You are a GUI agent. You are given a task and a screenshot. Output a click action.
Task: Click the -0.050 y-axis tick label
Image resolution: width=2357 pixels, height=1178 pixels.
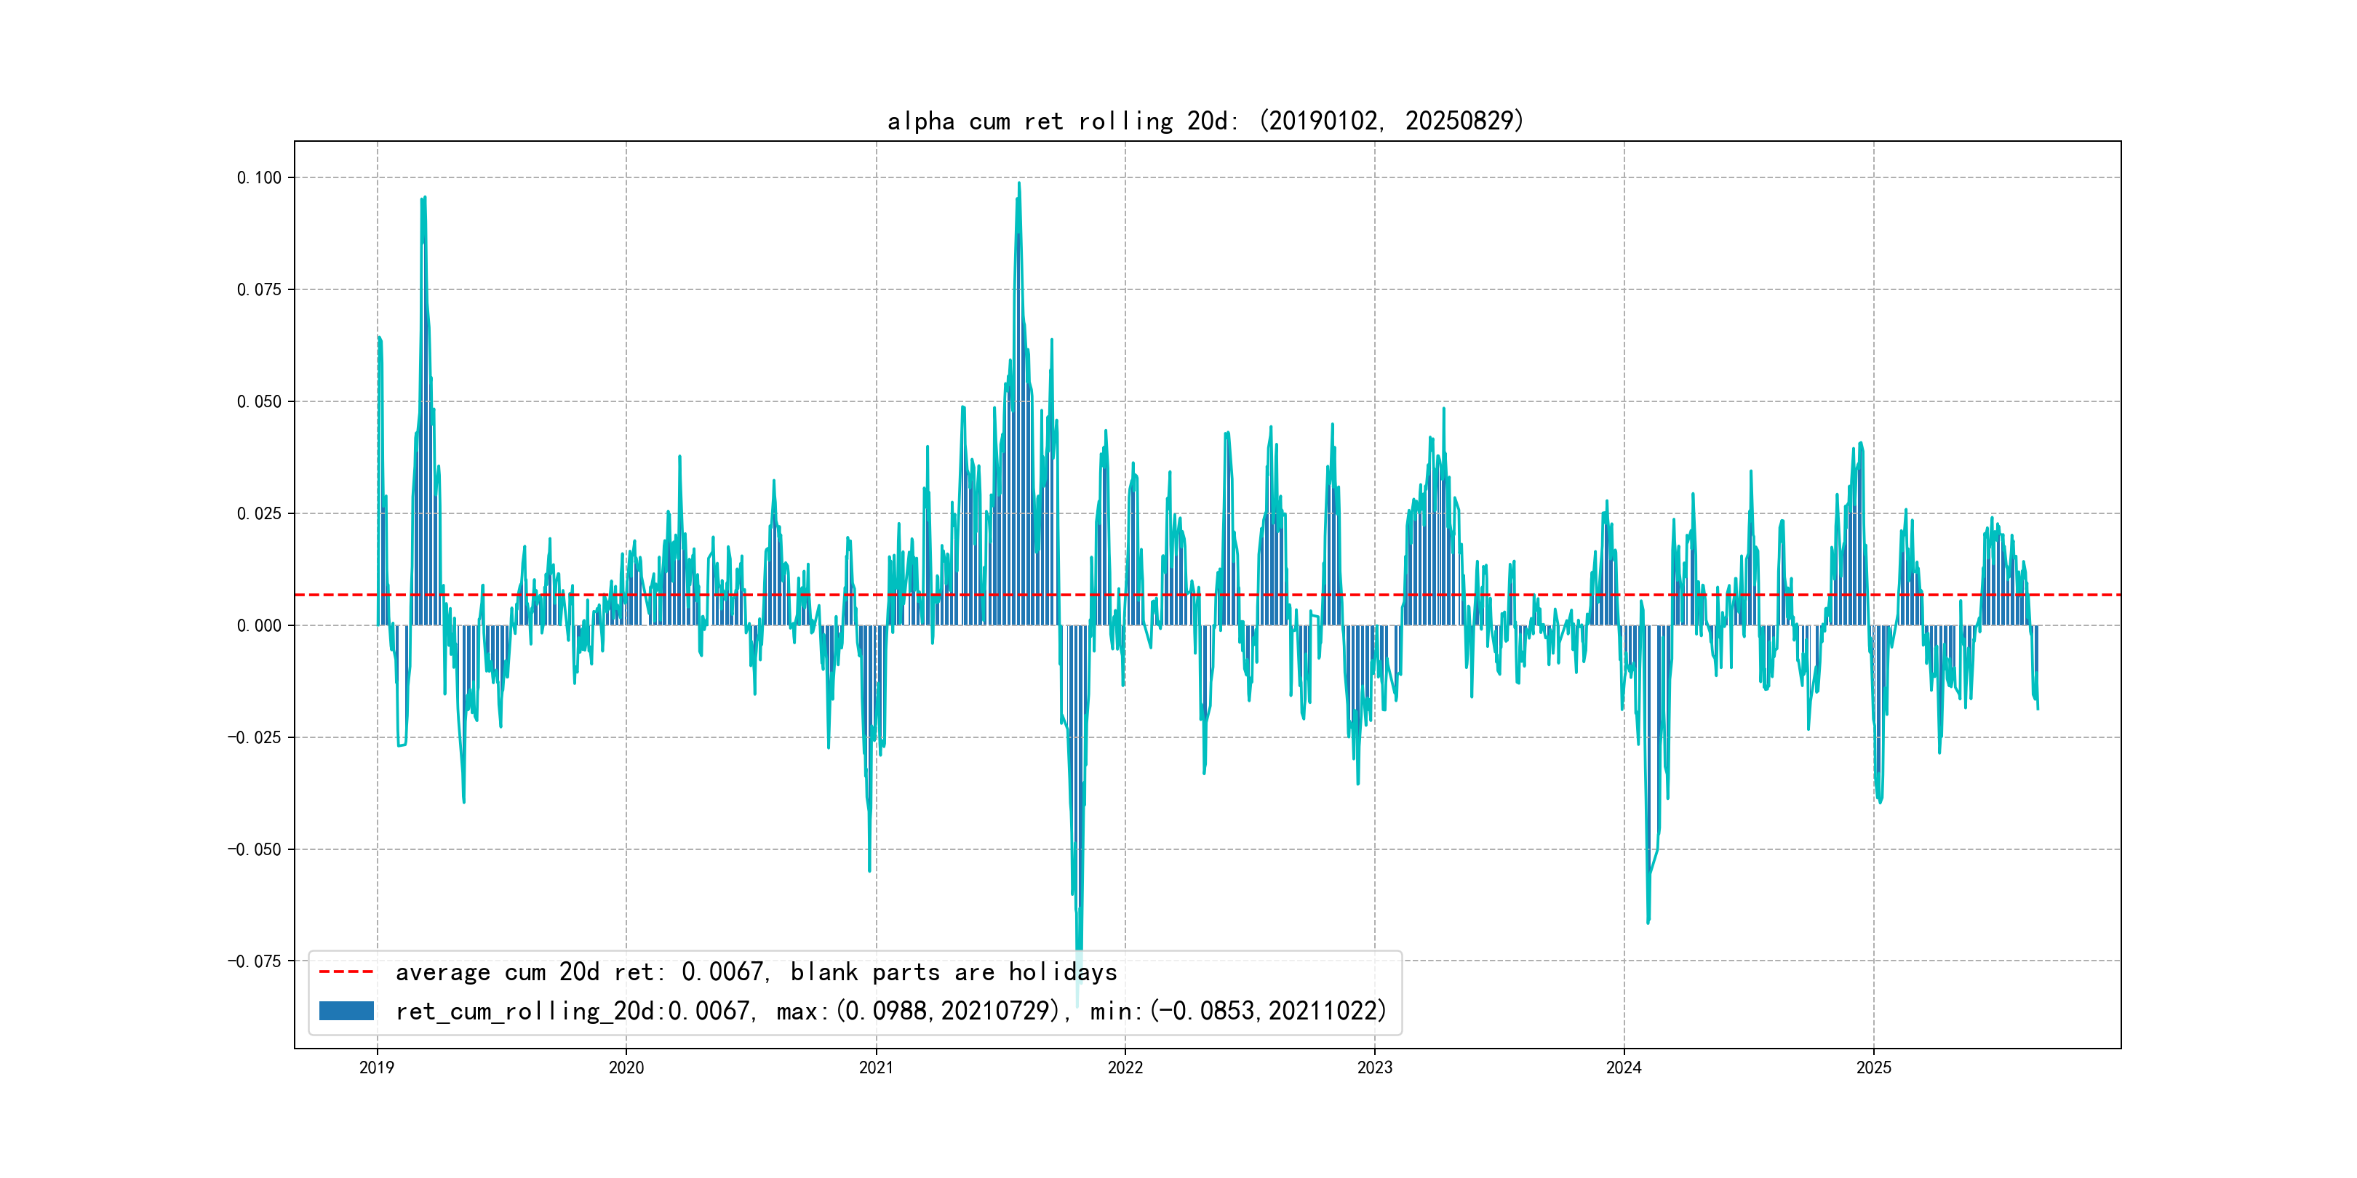(x=255, y=849)
